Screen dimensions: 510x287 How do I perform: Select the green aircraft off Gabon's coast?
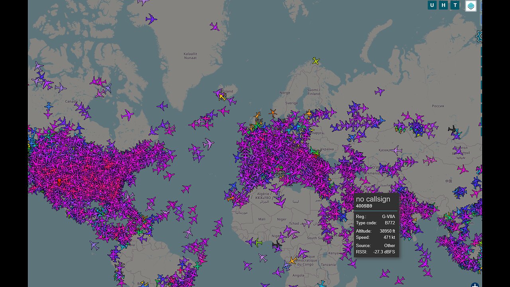point(258,242)
